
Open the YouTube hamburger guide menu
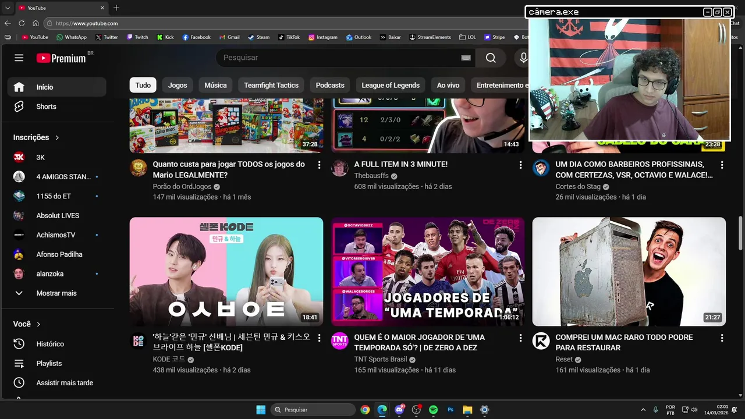[19, 58]
